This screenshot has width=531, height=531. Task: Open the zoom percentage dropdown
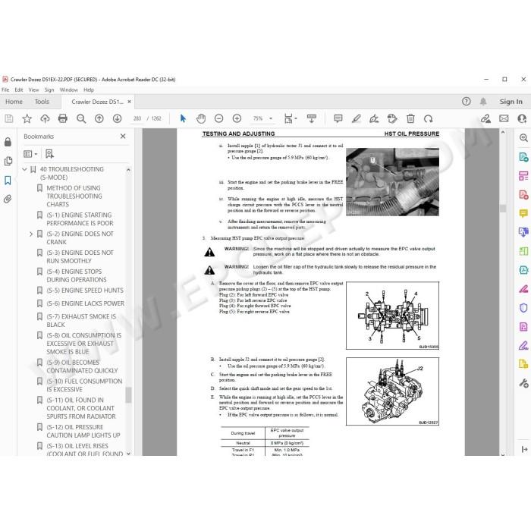click(x=271, y=118)
